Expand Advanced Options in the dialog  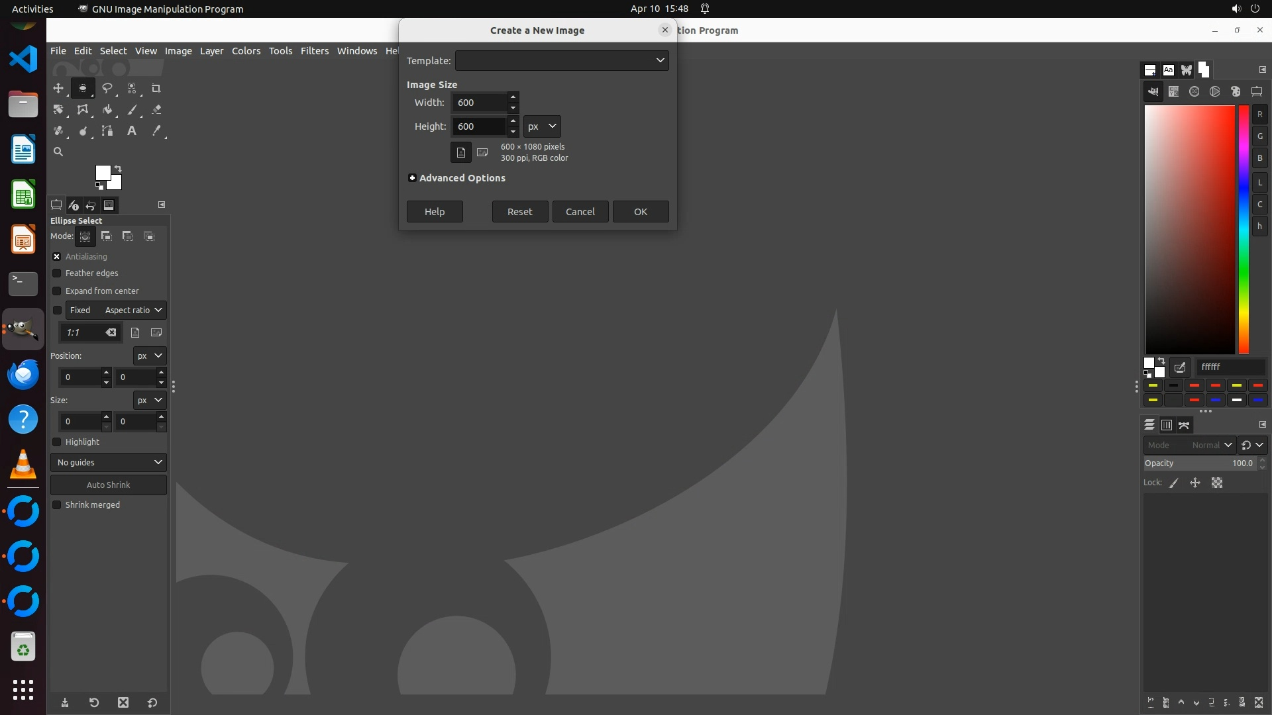tap(412, 178)
